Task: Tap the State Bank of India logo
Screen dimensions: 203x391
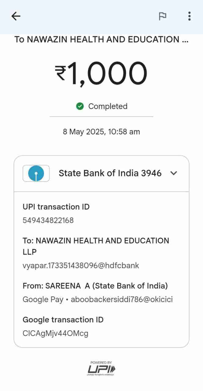Action: pos(36,174)
